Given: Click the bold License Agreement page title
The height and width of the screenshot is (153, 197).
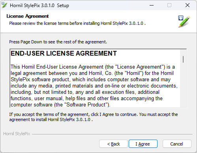Looking at the screenshot, I should (28, 16).
